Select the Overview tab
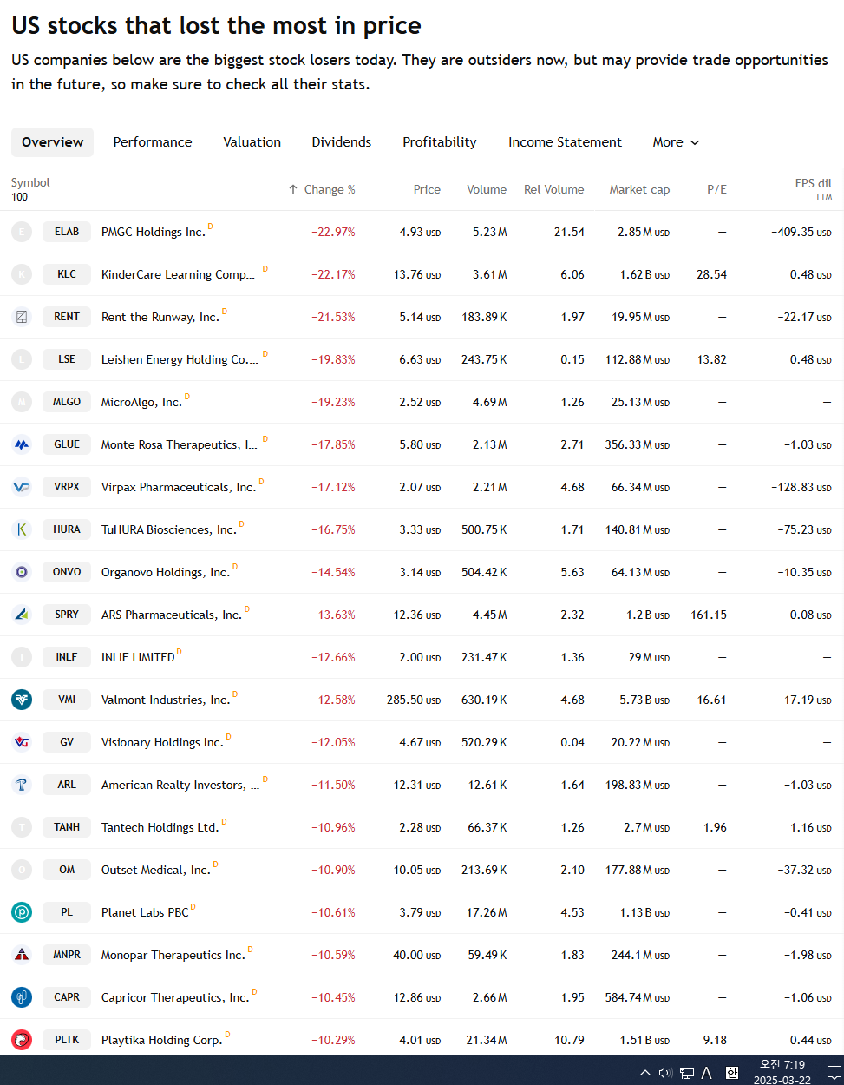The height and width of the screenshot is (1085, 844). [53, 142]
